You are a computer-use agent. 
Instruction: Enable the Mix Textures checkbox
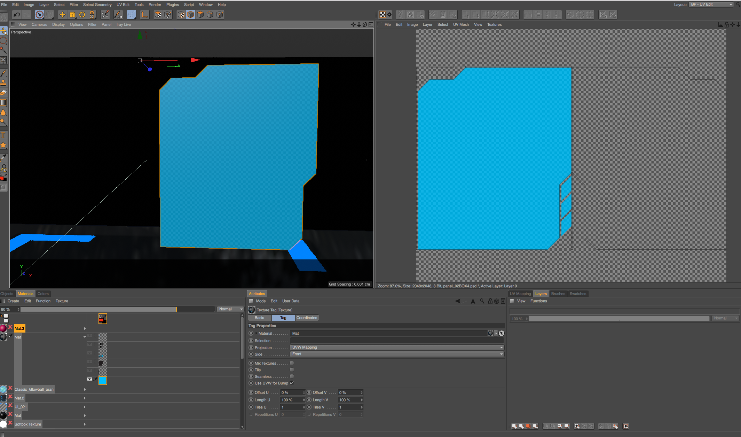coord(292,363)
